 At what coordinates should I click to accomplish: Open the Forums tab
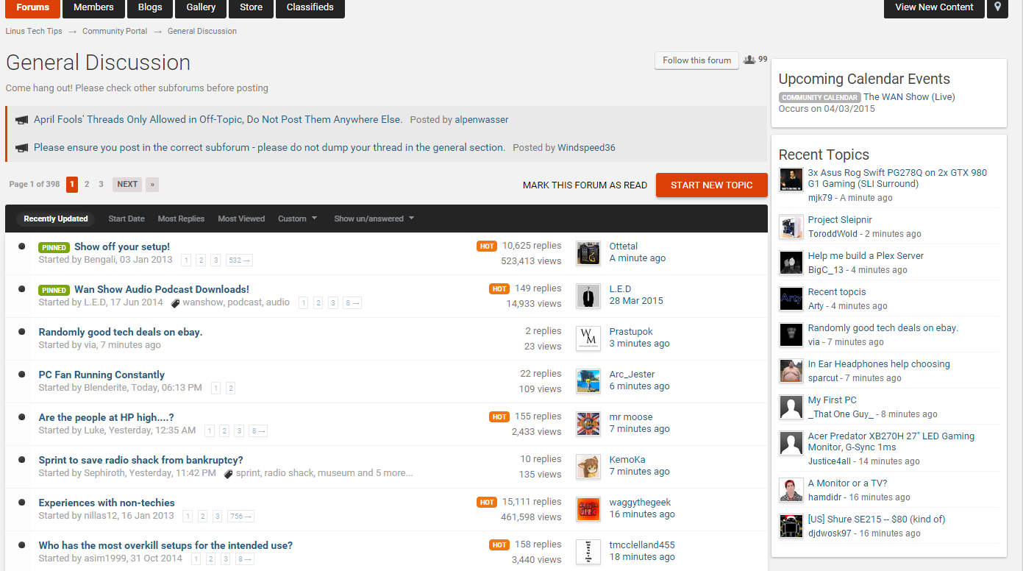[33, 7]
